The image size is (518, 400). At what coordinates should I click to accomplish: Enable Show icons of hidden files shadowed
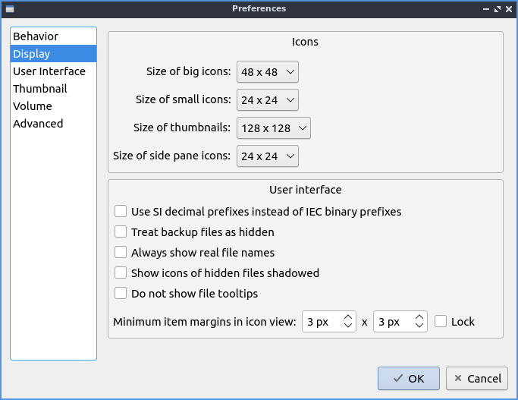click(x=121, y=273)
